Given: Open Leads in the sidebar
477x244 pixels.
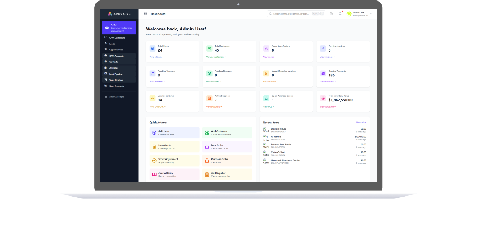Looking at the screenshot, I should [x=112, y=44].
